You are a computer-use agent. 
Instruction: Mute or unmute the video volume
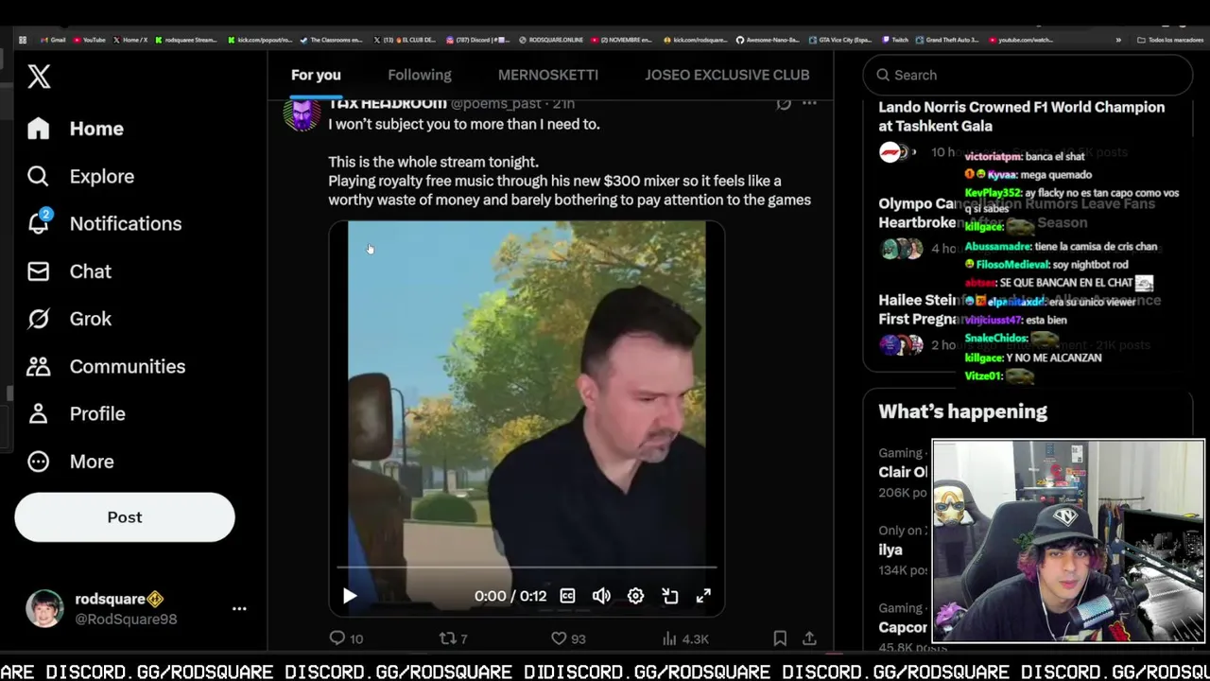pos(601,596)
